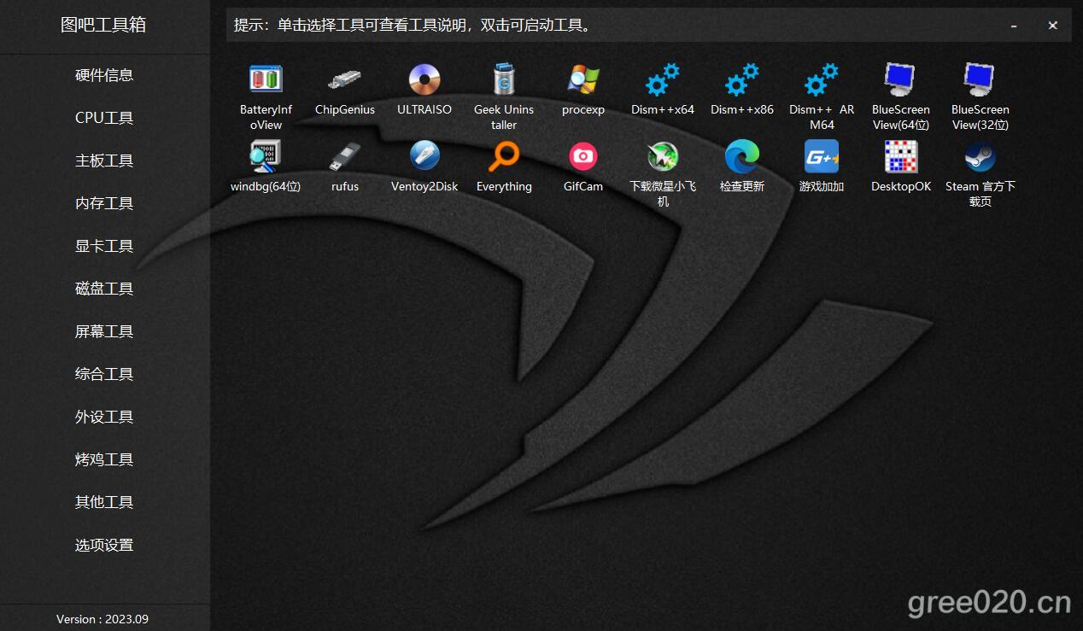Switch to CPU工具 category
This screenshot has width=1083, height=631.
(x=104, y=118)
